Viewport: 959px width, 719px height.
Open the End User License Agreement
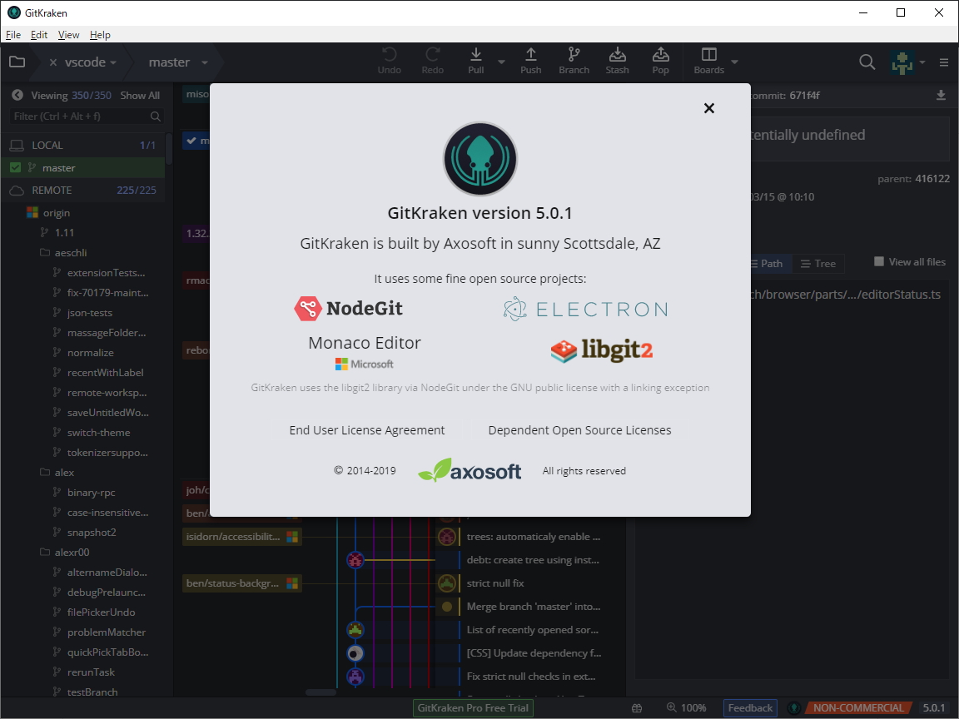(x=367, y=430)
